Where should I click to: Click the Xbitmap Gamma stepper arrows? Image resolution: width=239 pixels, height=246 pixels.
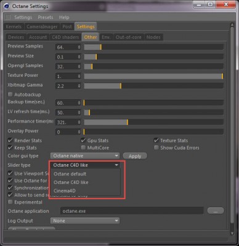coord(79,86)
